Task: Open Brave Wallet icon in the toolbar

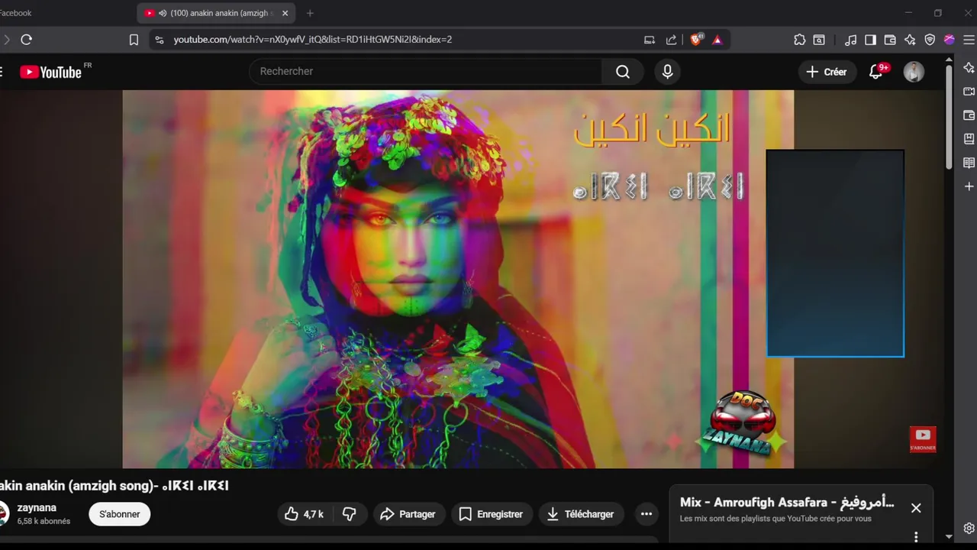Action: (890, 40)
